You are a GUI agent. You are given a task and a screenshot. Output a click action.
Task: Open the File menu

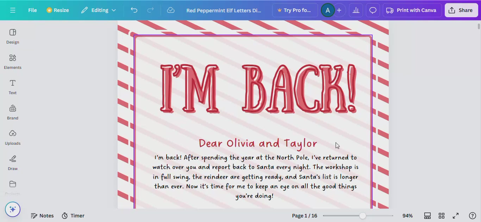(32, 10)
